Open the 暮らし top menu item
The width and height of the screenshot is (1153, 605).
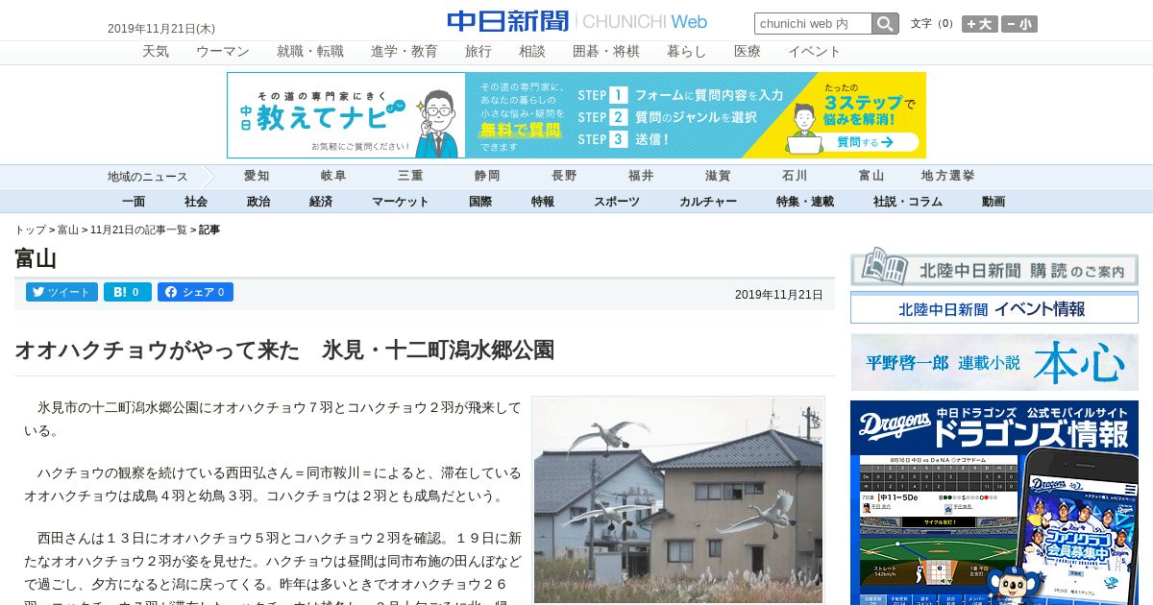[x=687, y=52]
